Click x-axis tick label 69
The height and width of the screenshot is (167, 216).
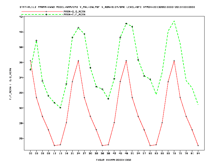click(x=168, y=153)
